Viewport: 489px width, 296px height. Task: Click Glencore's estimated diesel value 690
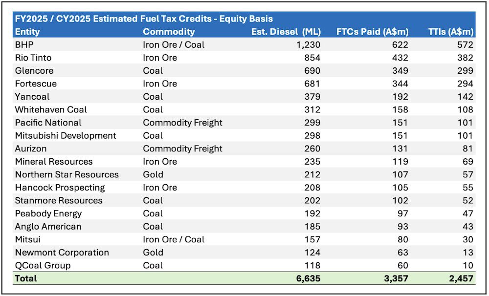[312, 71]
